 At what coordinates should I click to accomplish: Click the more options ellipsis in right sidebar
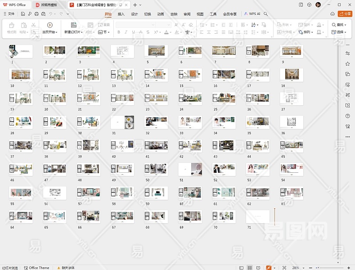click(x=347, y=136)
